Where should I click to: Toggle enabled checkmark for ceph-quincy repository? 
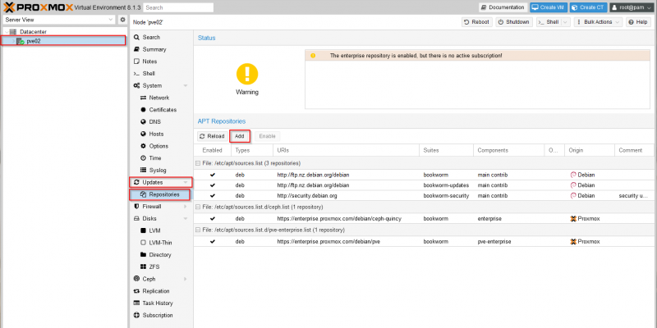point(213,219)
